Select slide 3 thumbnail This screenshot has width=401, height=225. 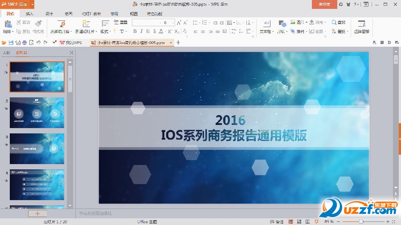[x=37, y=149]
